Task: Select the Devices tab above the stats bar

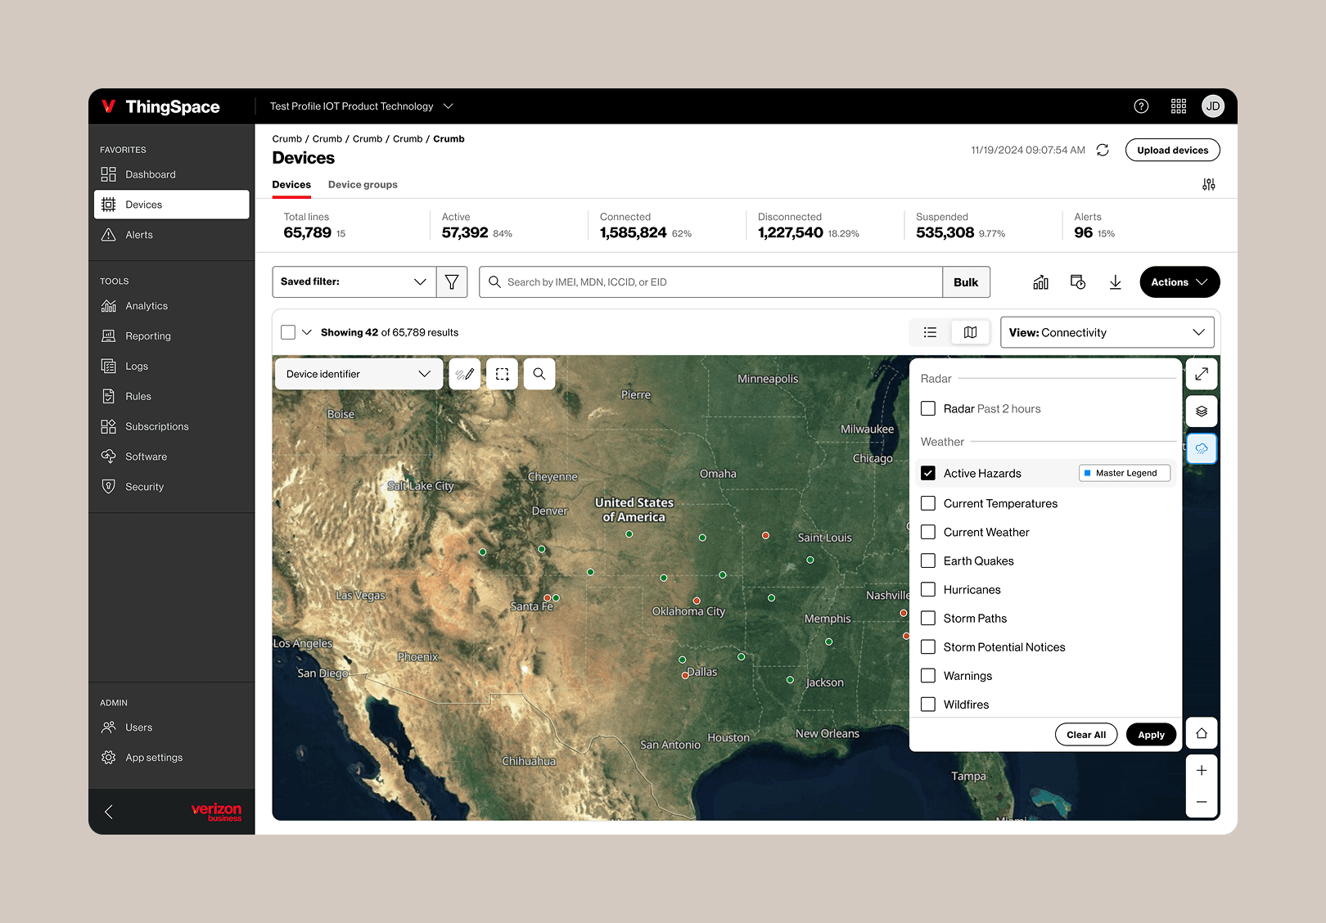Action: [291, 184]
